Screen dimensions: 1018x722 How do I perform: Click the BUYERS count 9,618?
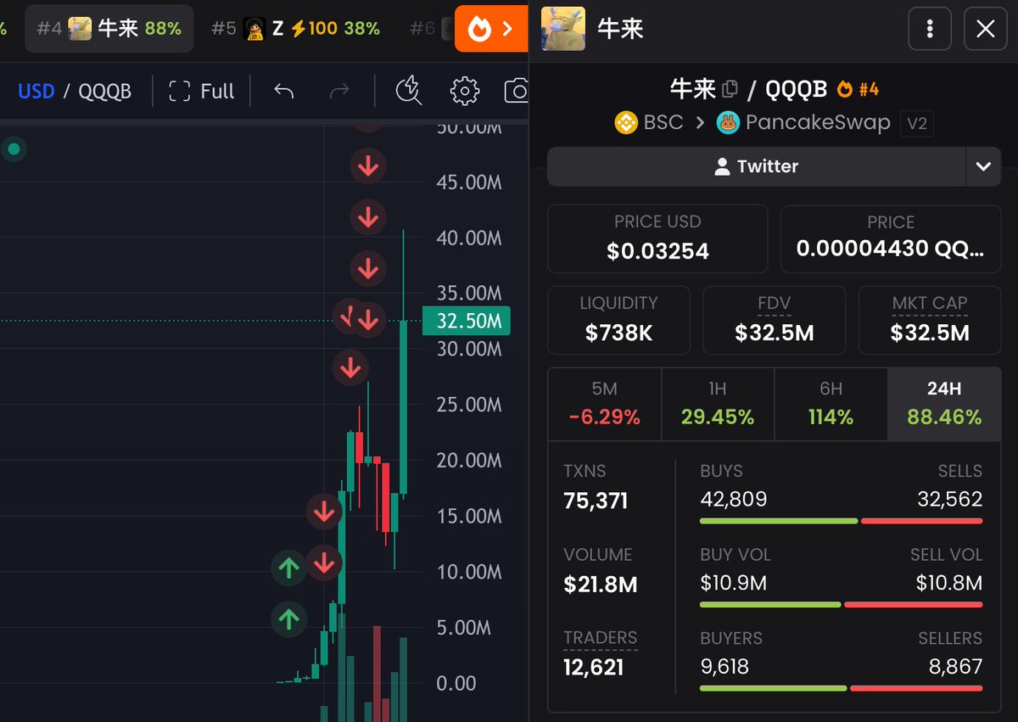724,667
